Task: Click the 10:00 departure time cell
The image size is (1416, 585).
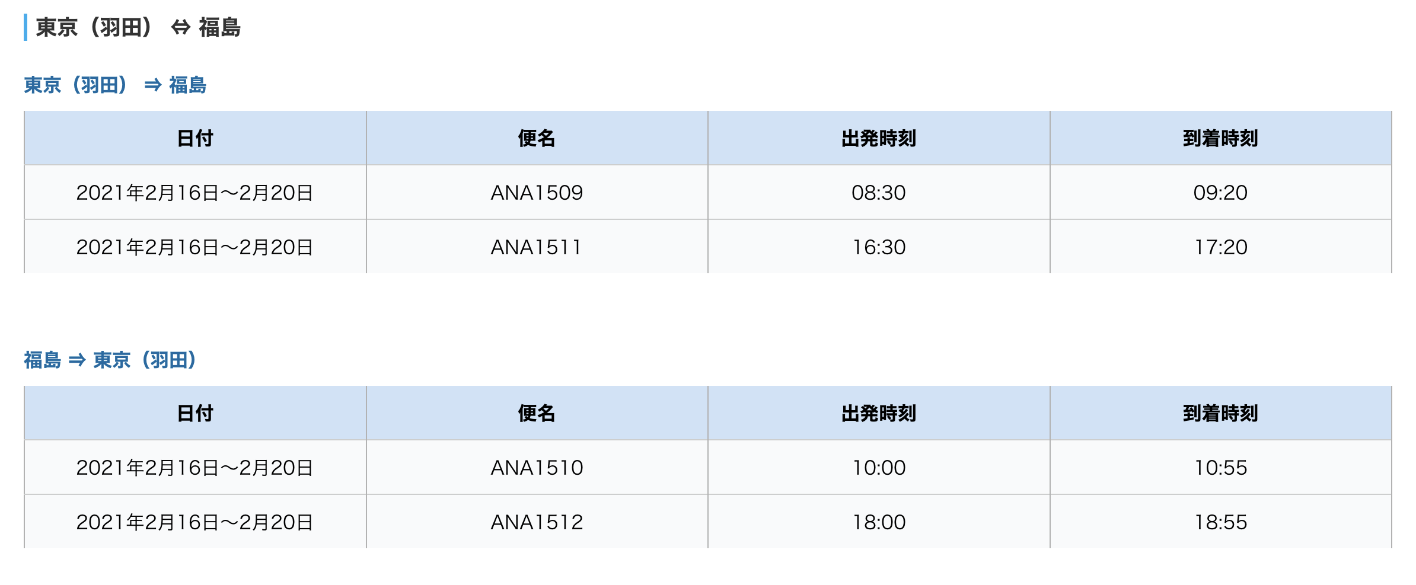Action: tap(879, 468)
